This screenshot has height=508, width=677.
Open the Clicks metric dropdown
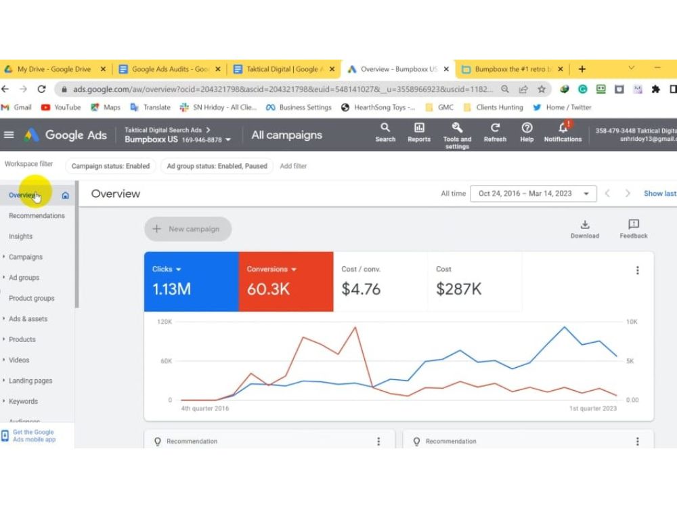[x=167, y=269]
